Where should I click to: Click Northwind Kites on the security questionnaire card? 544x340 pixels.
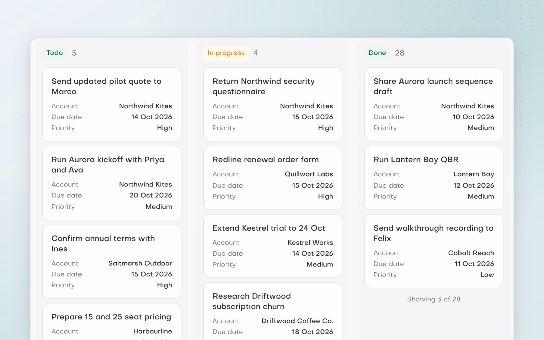(x=306, y=106)
